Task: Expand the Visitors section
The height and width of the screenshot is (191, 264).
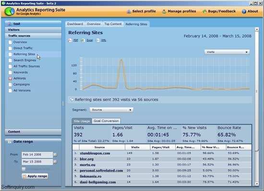Action: [x=33, y=30]
